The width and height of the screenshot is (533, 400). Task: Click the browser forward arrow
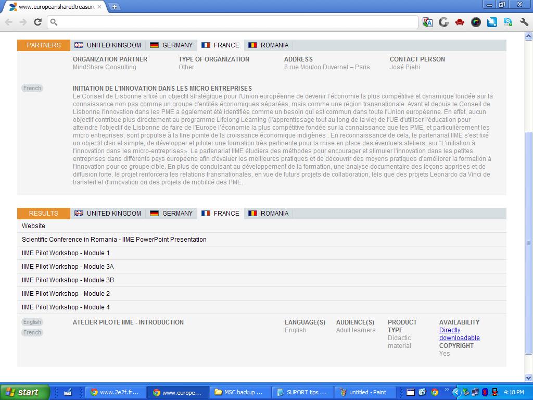(23, 22)
